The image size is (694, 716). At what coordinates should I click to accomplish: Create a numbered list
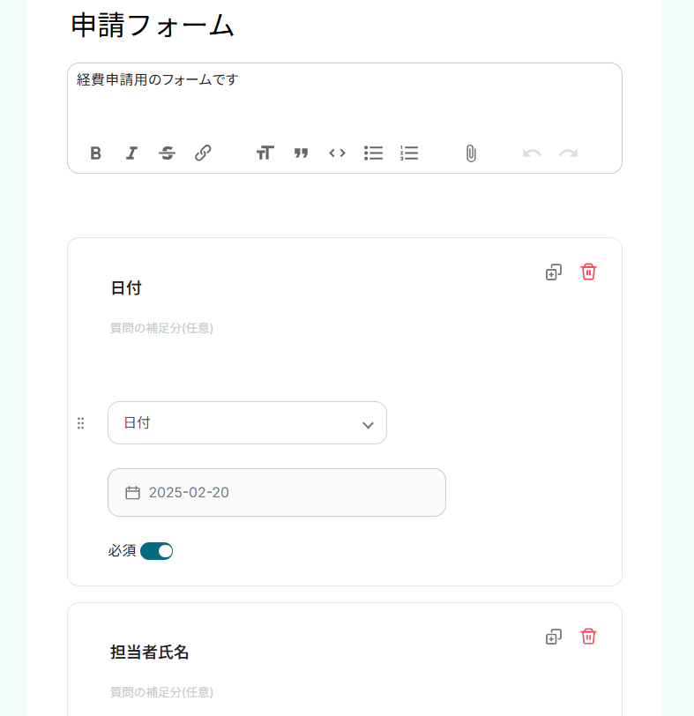(x=409, y=153)
